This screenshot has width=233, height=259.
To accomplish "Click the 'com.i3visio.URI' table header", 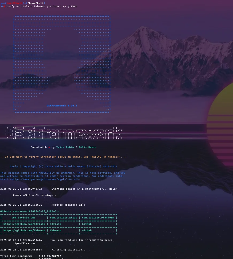I will [x=24, y=218].
